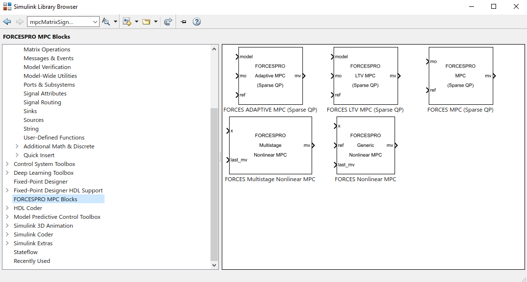Select Stateflow in the library tree
The image size is (527, 282).
pos(26,252)
